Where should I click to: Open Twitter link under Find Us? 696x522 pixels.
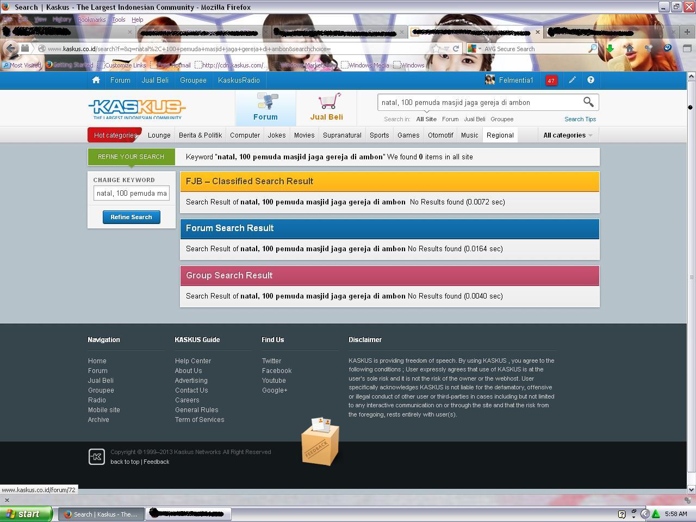click(x=271, y=361)
